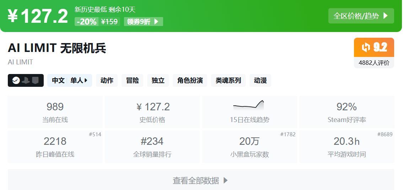This screenshot has height=190, width=403.
Task: Open 查看全部数据 to view all data
Action: (x=201, y=180)
